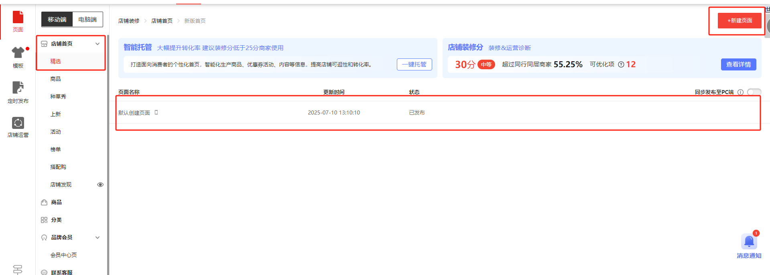This screenshot has width=770, height=275.
Task: Click the 查看详情 button
Action: (x=738, y=64)
